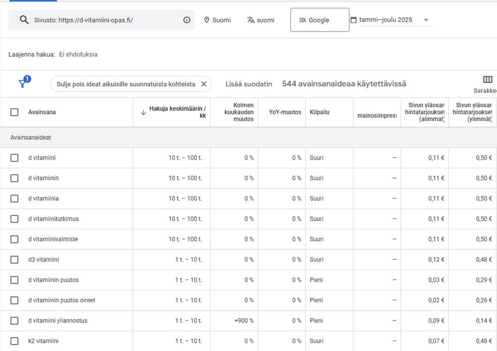Open the Sarakkeet columns icon
Image resolution: width=497 pixels, height=351 pixels.
(487, 80)
